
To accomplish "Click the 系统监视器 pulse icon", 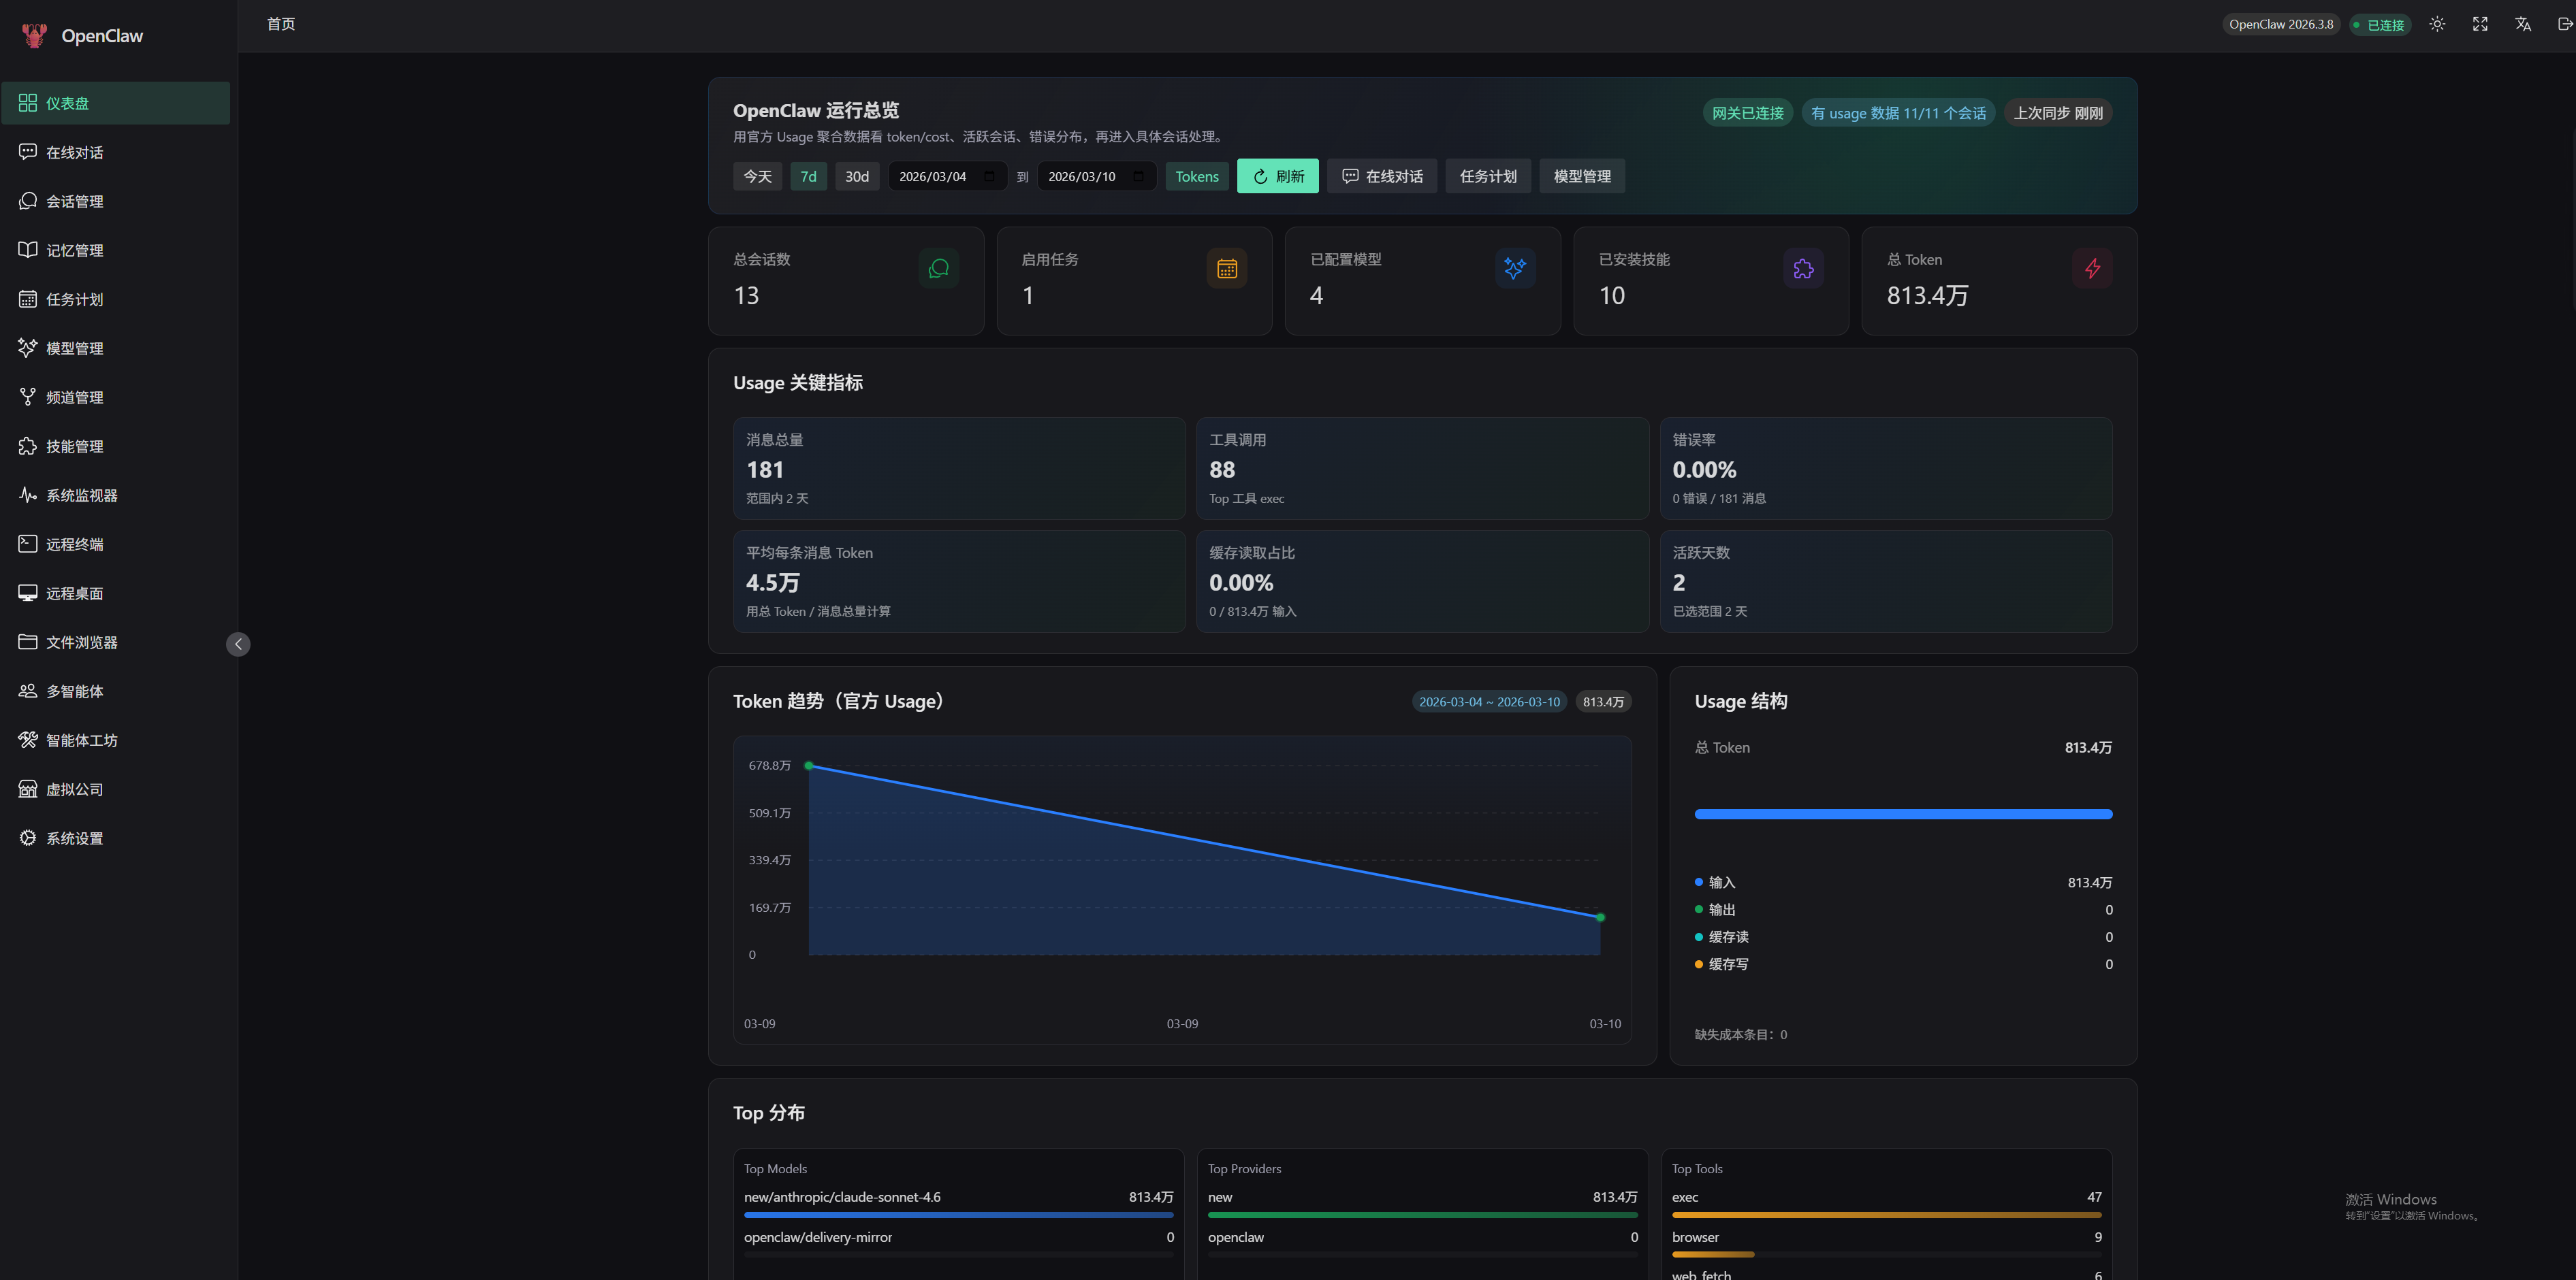I will 28,495.
